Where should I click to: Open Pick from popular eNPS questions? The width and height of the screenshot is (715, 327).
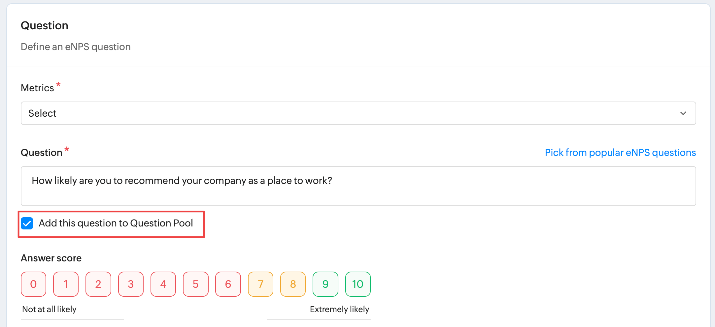pyautogui.click(x=620, y=153)
